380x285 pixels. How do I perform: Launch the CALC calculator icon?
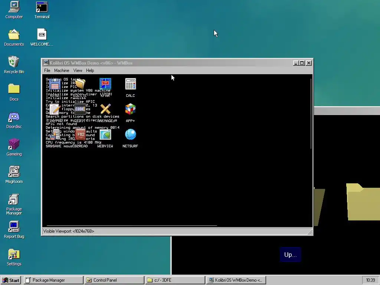click(130, 84)
